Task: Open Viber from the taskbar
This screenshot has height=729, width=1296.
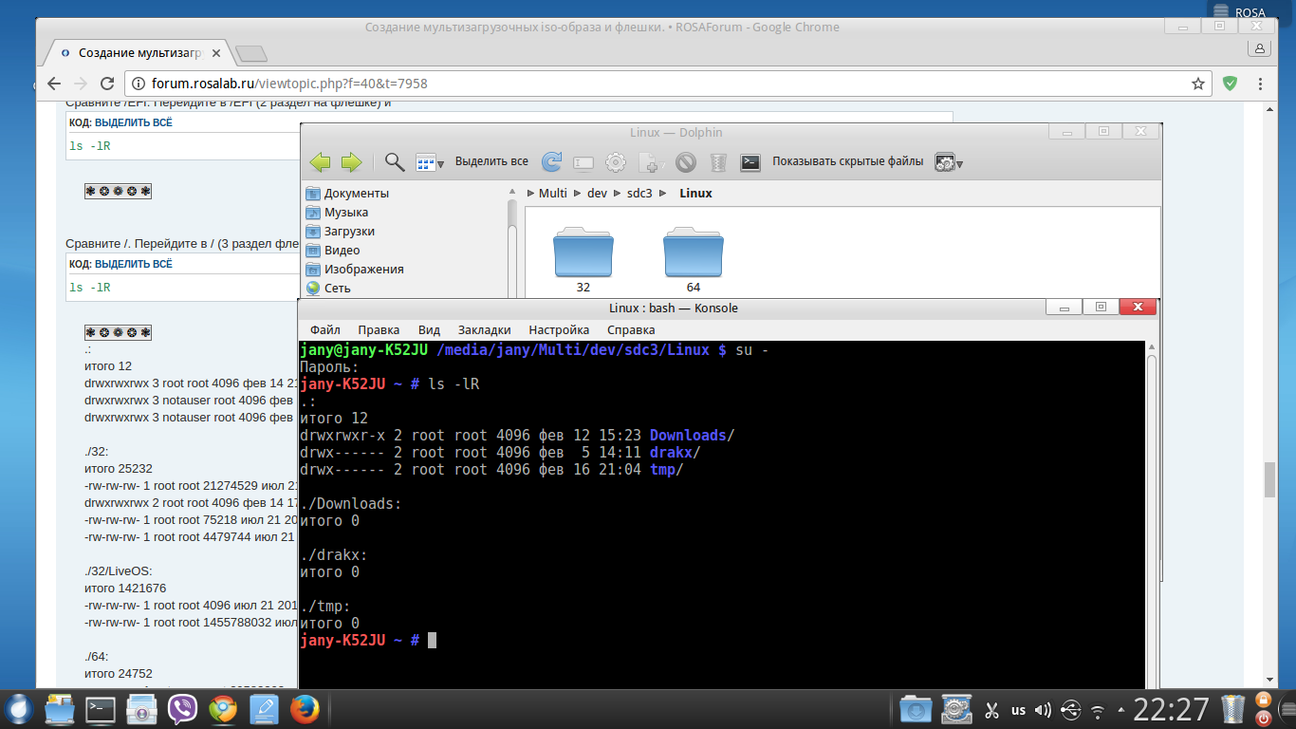Action: [182, 709]
